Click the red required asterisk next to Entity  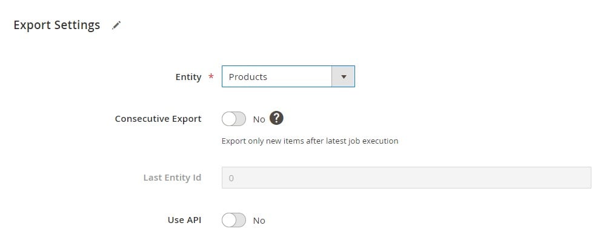coord(211,76)
